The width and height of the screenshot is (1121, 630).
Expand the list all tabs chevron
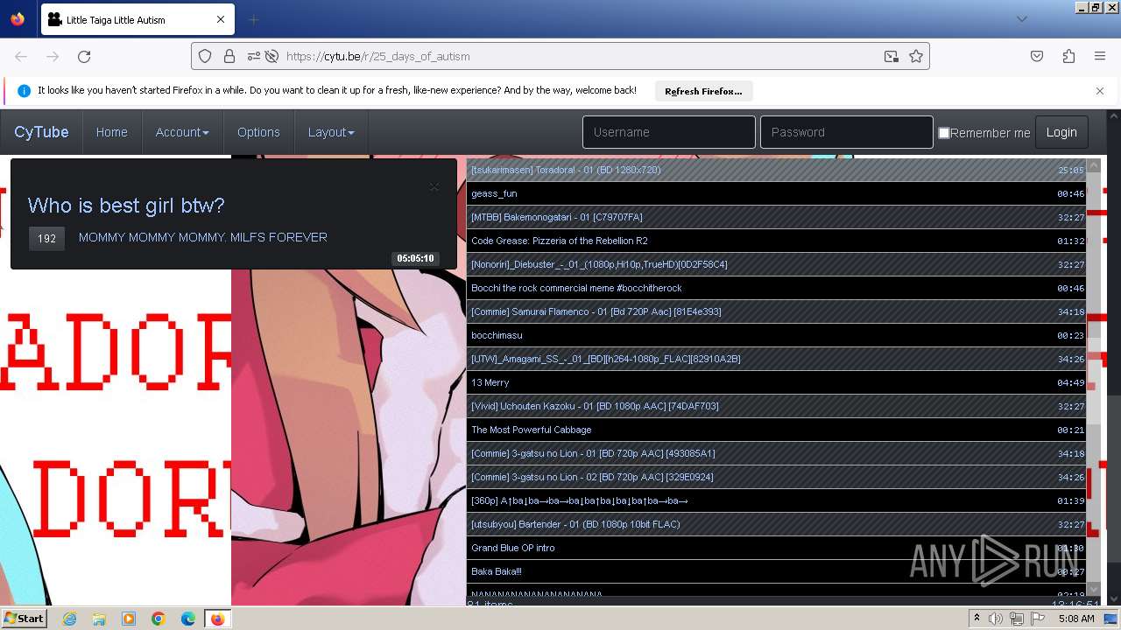point(1021,19)
